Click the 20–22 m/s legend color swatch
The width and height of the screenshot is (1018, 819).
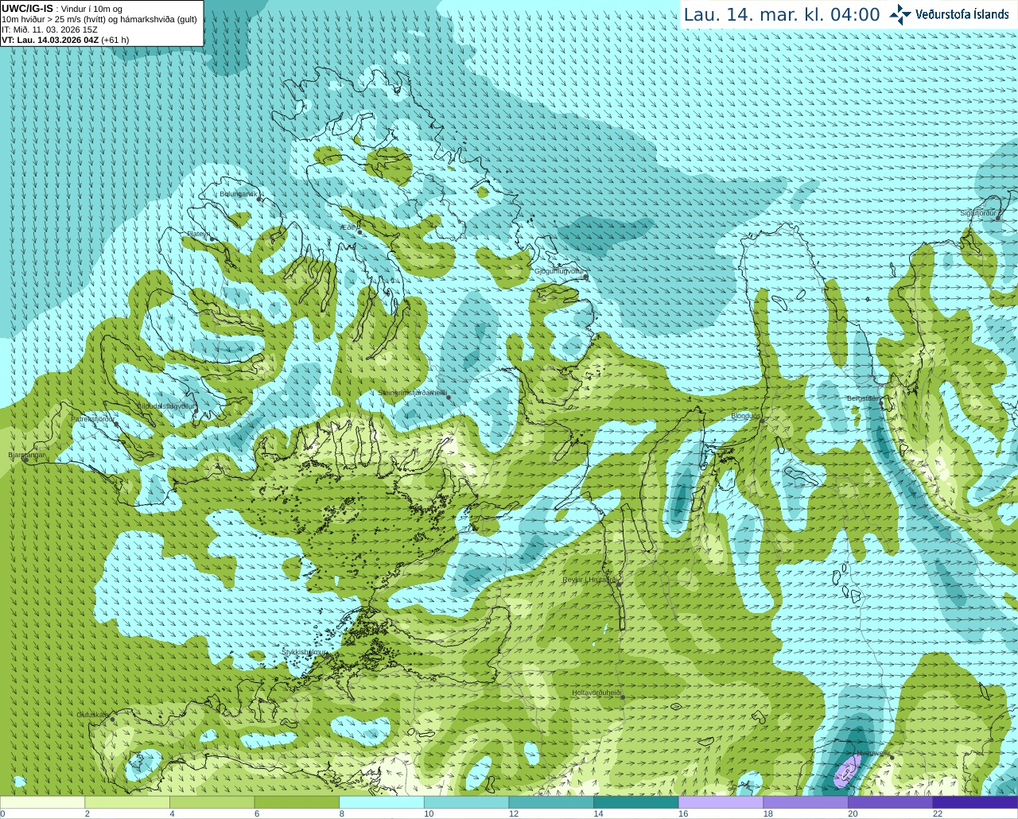pyautogui.click(x=891, y=802)
